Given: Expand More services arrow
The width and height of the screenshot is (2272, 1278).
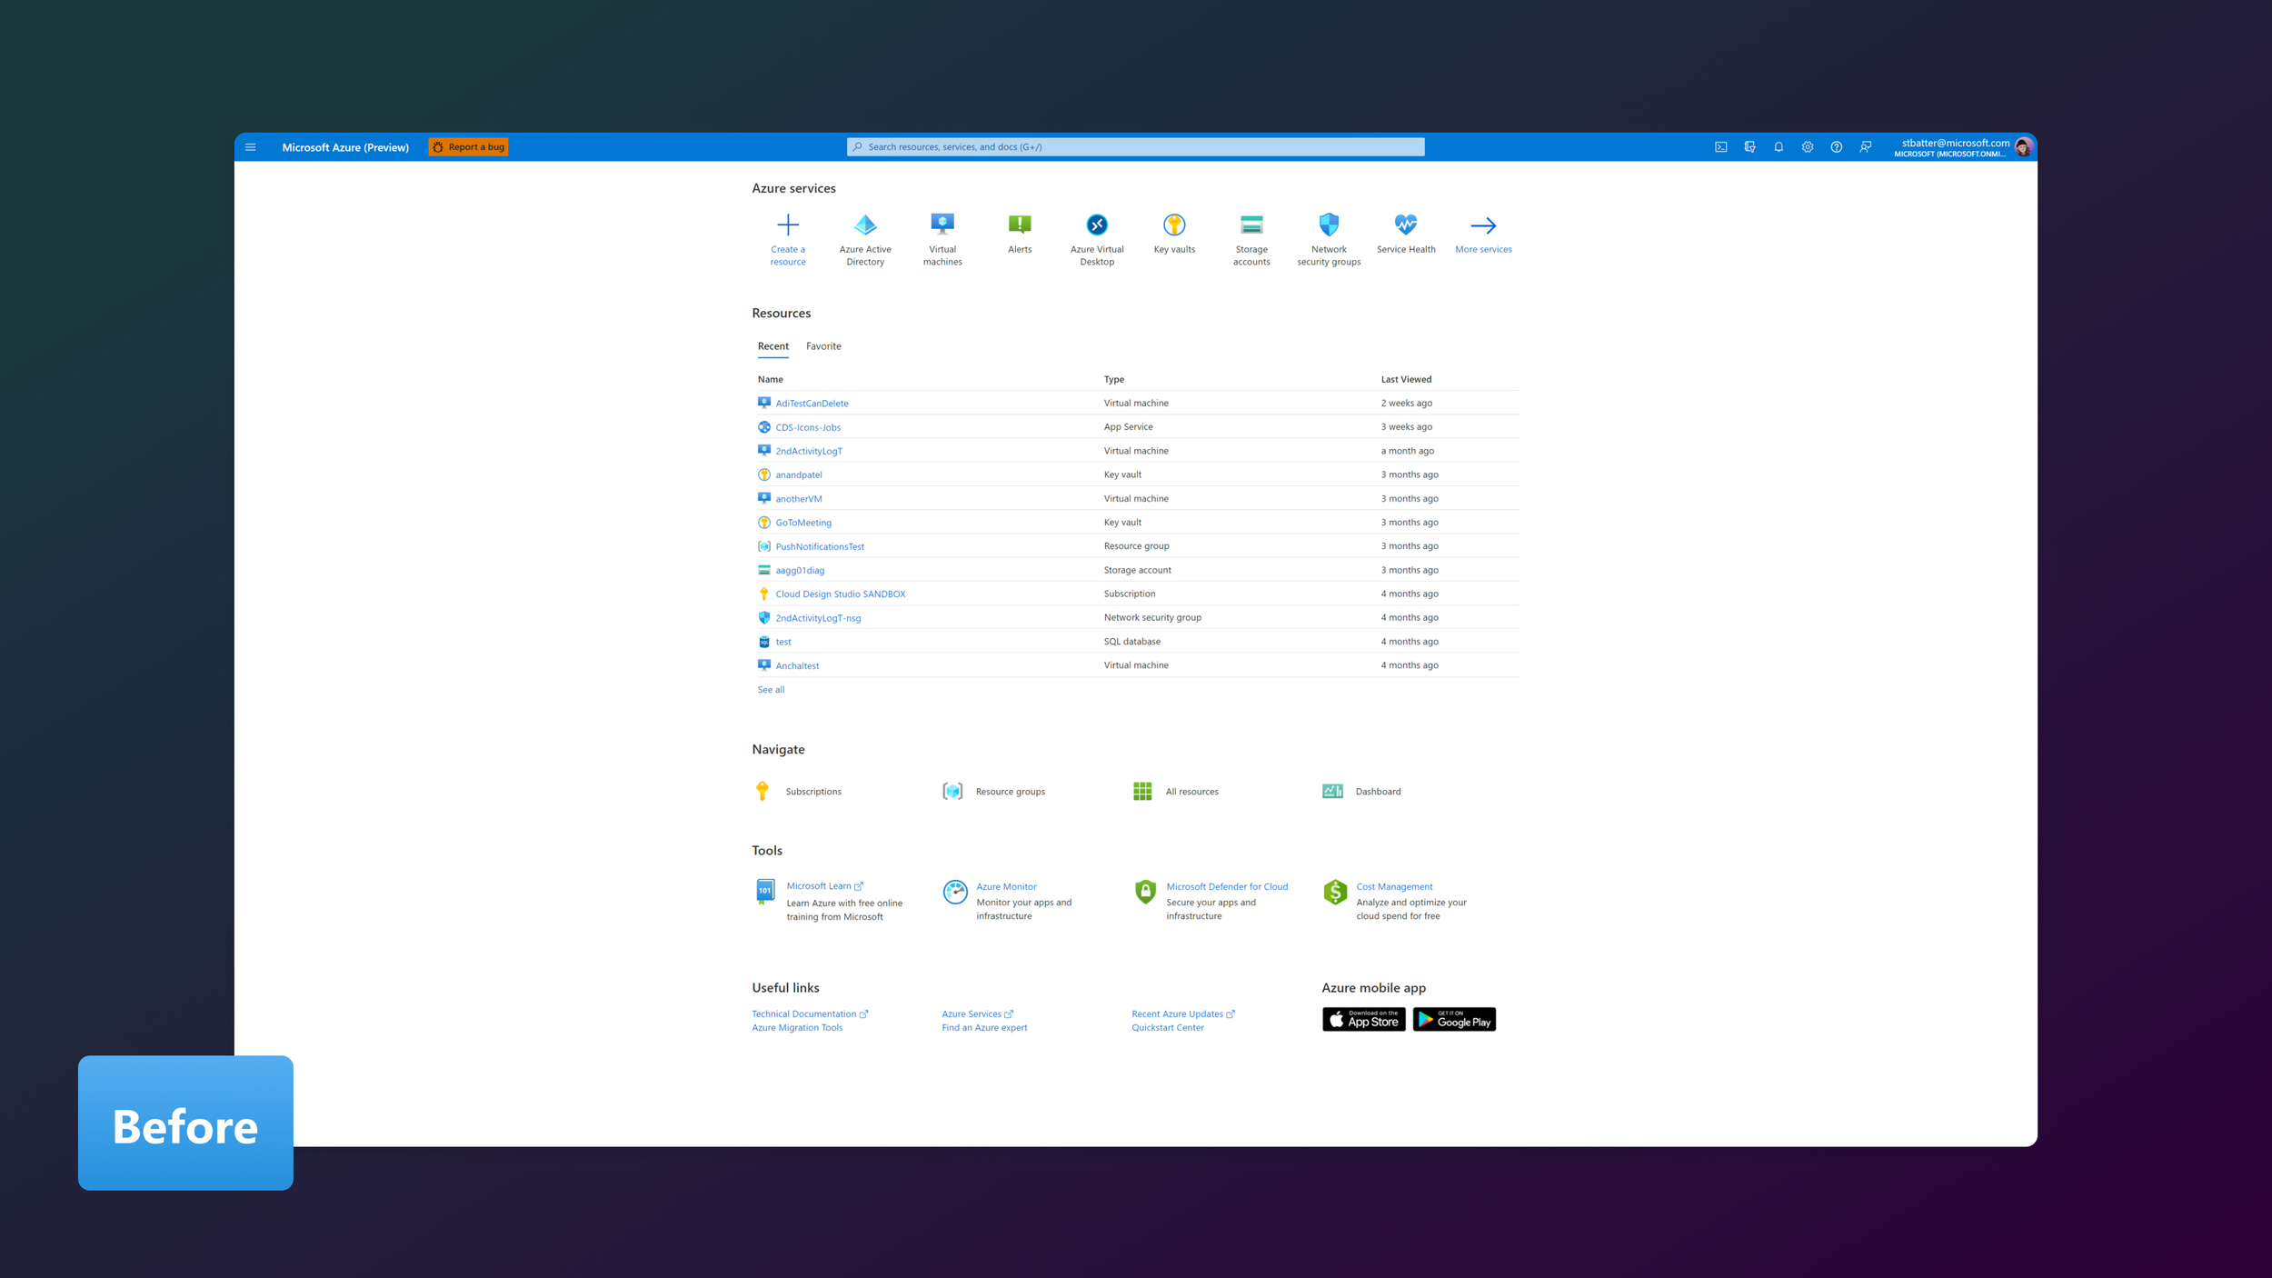Looking at the screenshot, I should [x=1483, y=225].
